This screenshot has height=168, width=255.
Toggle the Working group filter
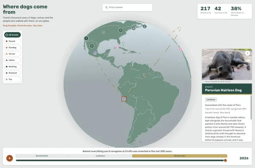(x=12, y=67)
